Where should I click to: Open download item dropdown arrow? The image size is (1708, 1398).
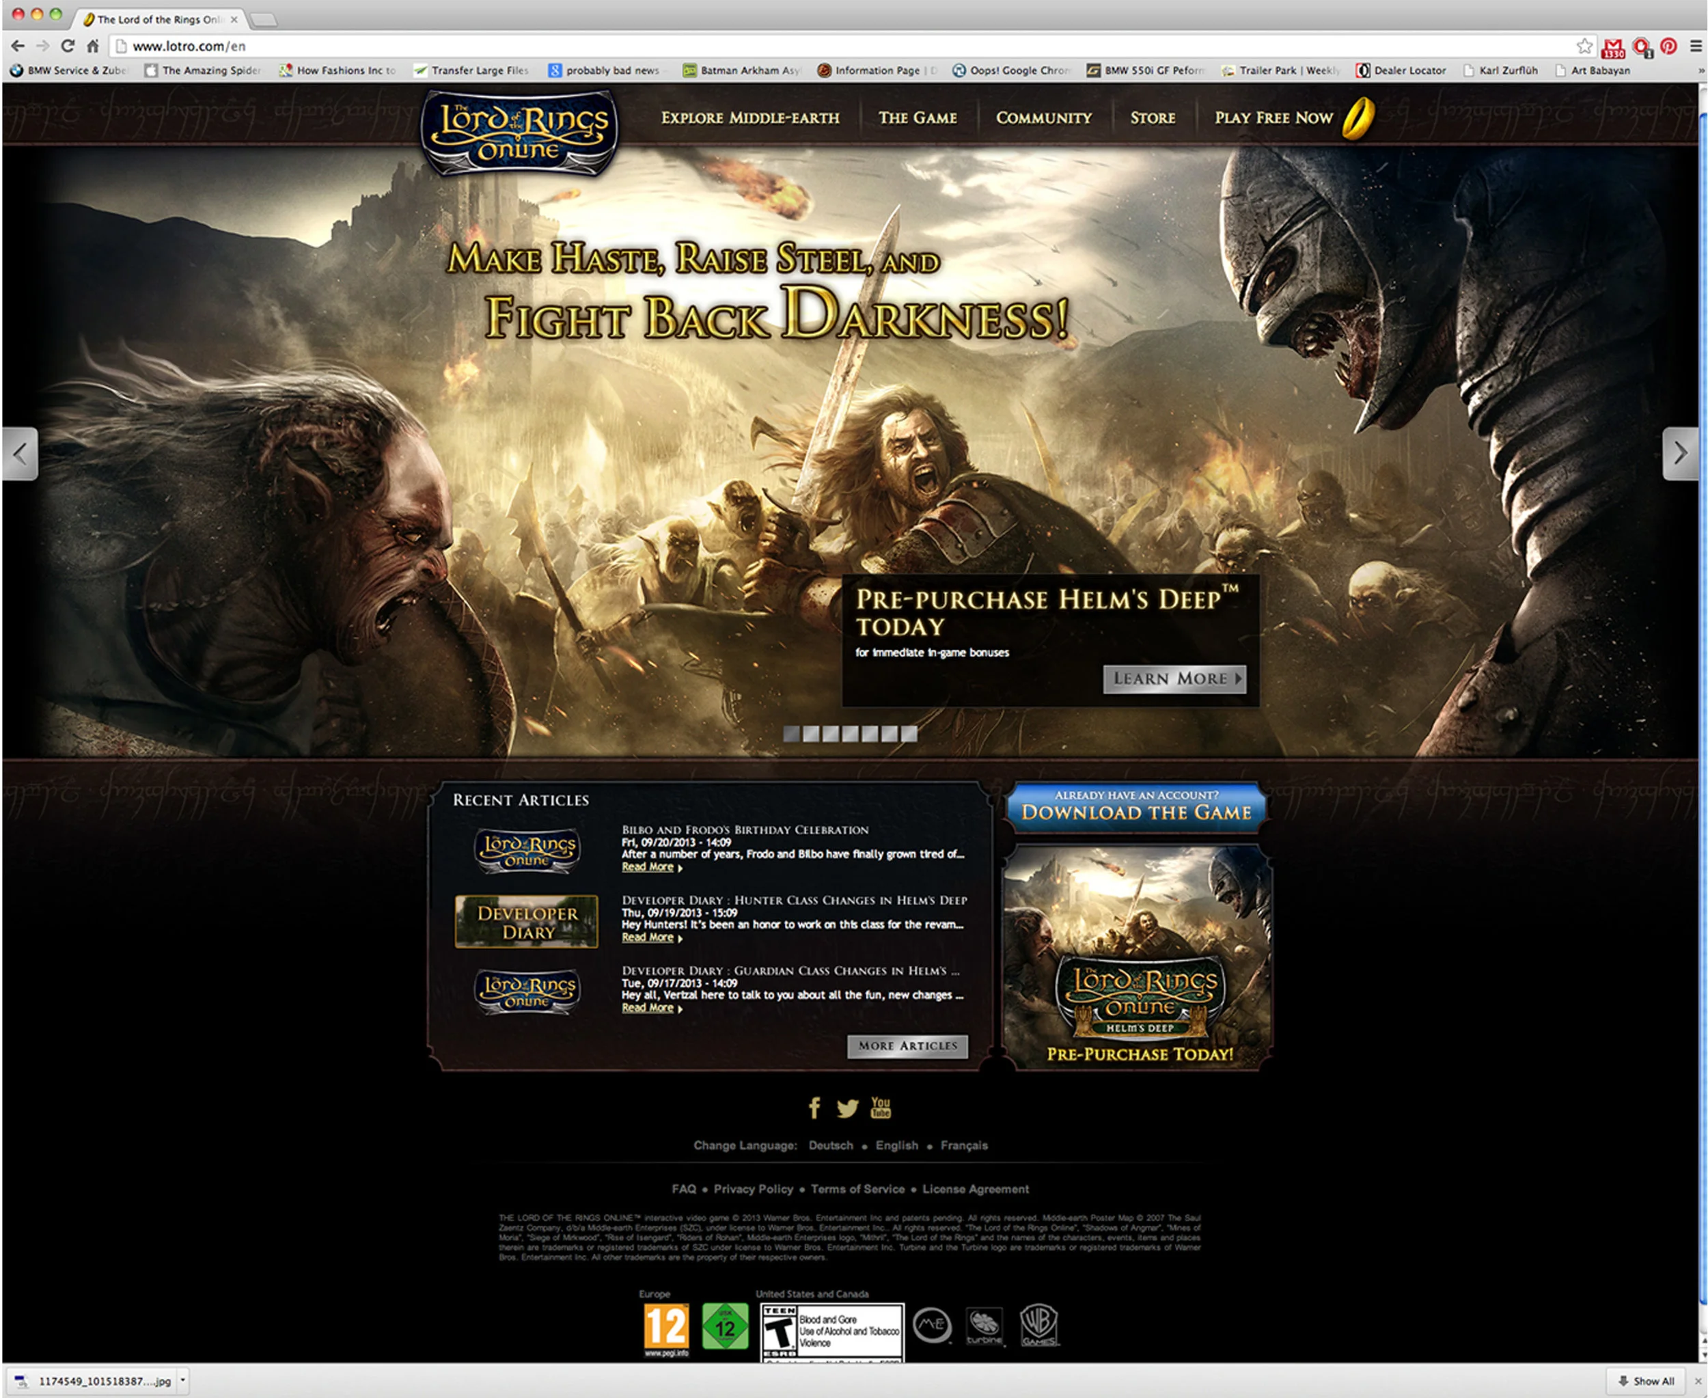[183, 1380]
